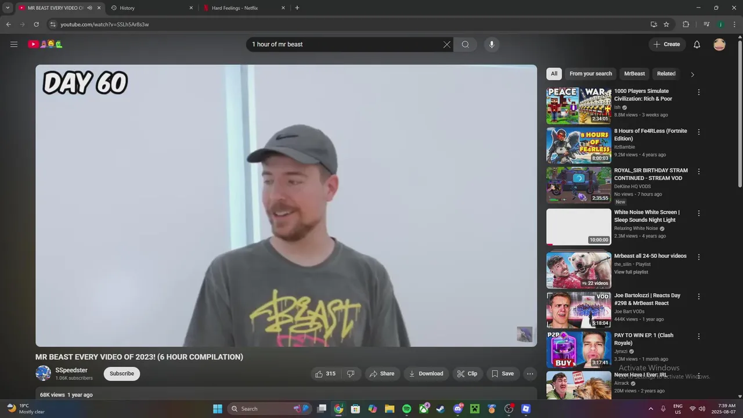Select the From your search chip
Viewport: 743px width, 418px height.
590,74
